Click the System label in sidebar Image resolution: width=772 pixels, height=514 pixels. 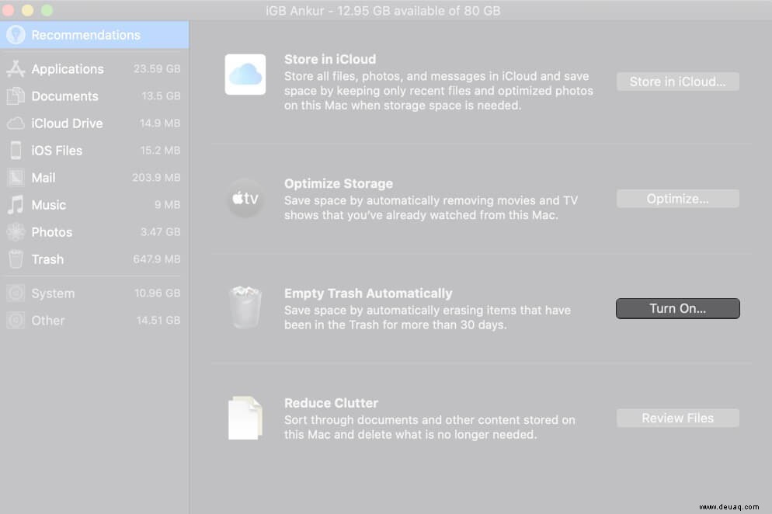point(53,293)
